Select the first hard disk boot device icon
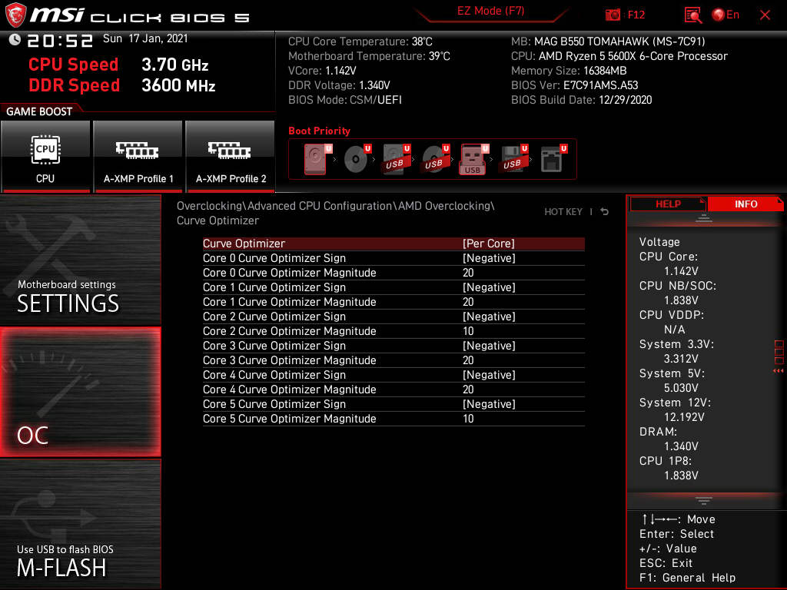 [x=317, y=159]
